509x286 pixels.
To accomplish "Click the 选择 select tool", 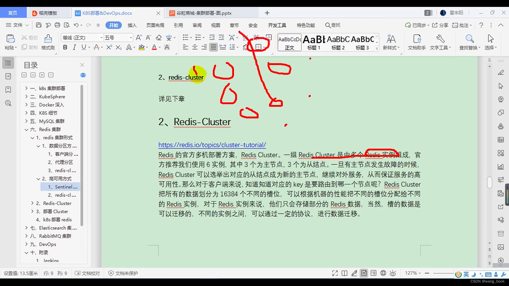I will (491, 42).
